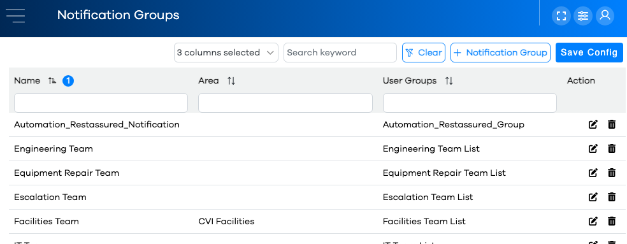Delete the Automation_Restassured_Notification row

coord(612,124)
